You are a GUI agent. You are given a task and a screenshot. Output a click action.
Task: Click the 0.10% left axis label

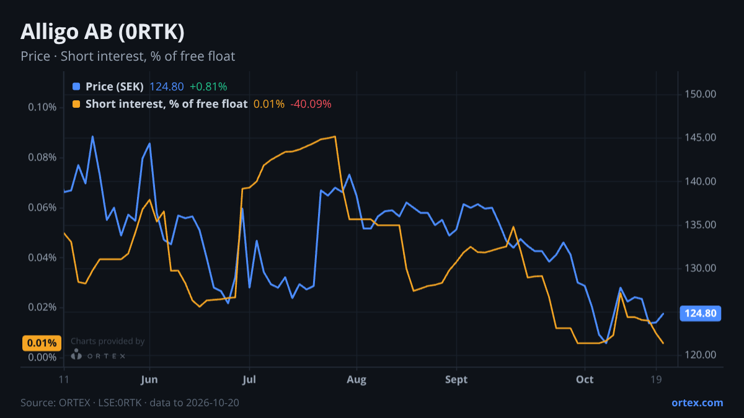pos(42,107)
